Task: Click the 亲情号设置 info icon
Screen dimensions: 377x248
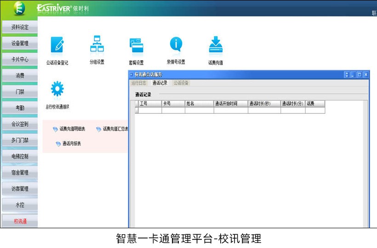Action: tap(176, 44)
